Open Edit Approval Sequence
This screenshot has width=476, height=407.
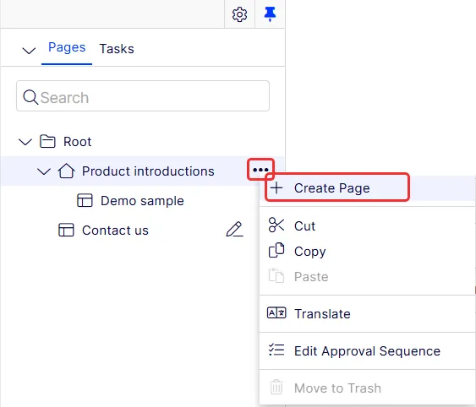[367, 351]
